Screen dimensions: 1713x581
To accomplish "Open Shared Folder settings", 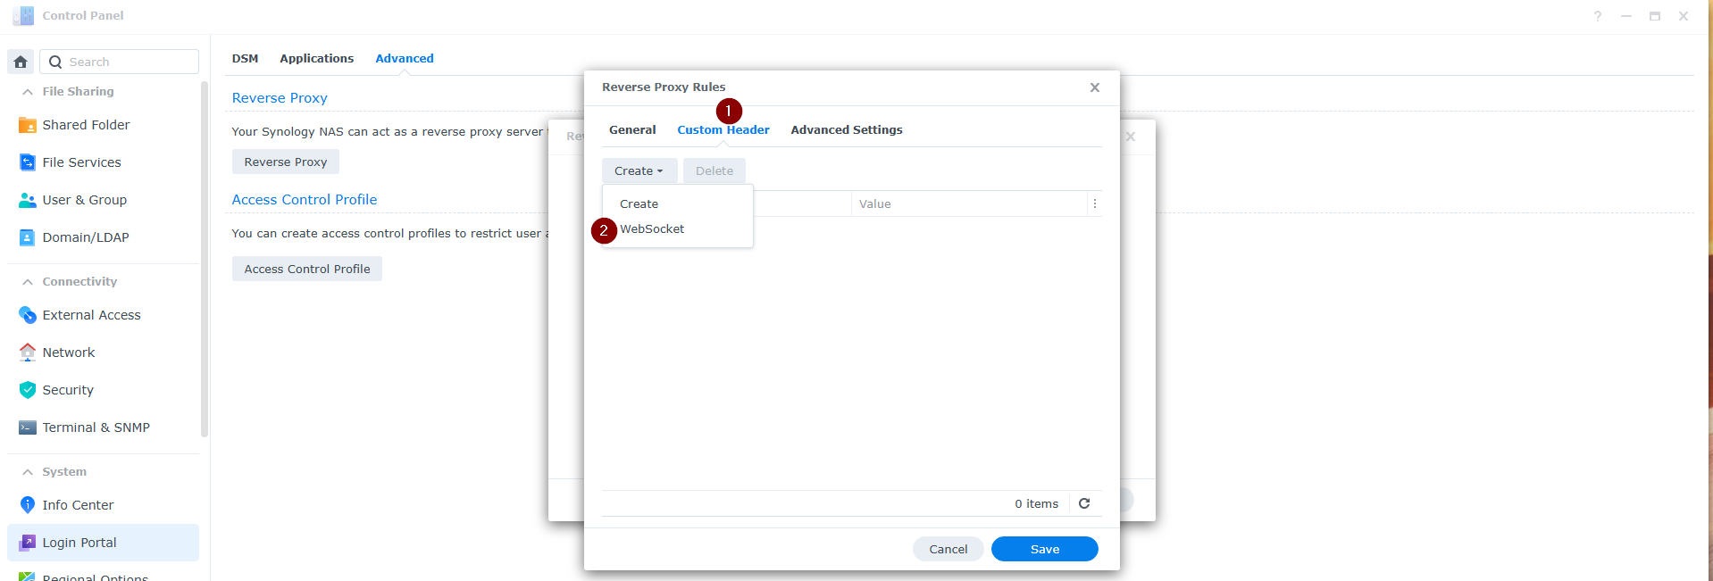I will coord(86,125).
